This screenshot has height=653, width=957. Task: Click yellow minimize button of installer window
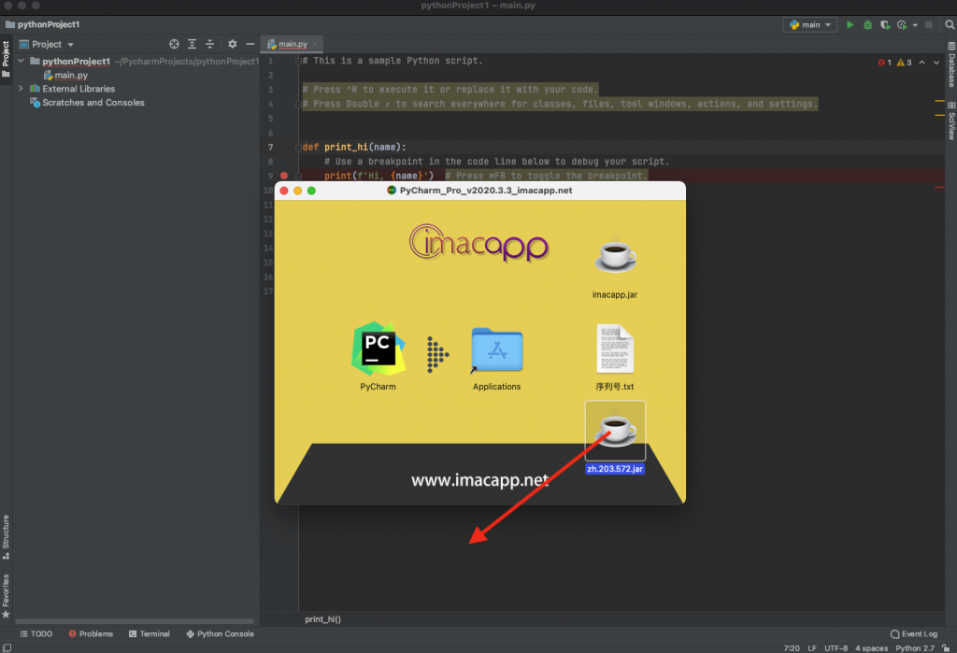tap(298, 191)
